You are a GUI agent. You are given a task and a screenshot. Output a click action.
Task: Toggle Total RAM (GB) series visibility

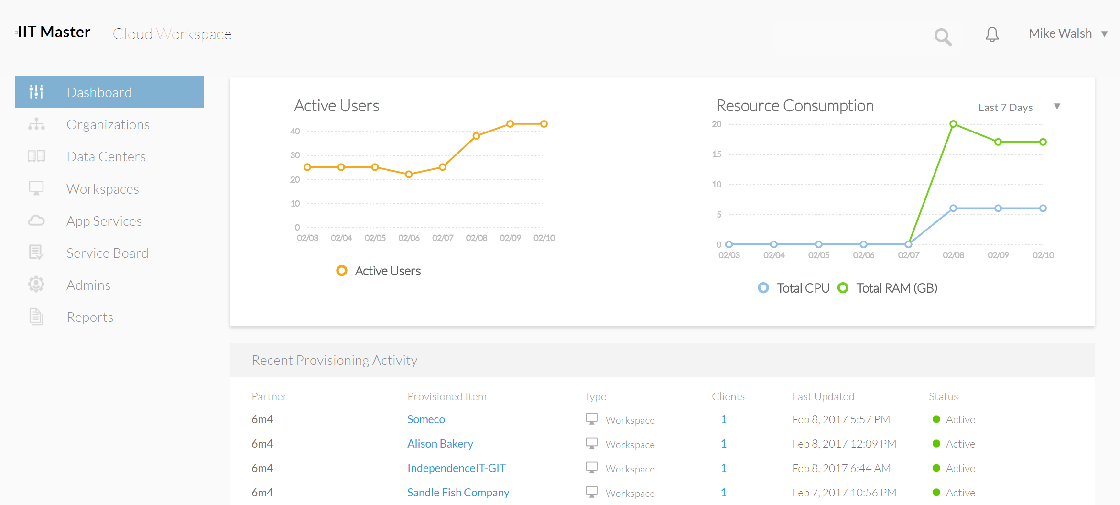click(x=843, y=287)
